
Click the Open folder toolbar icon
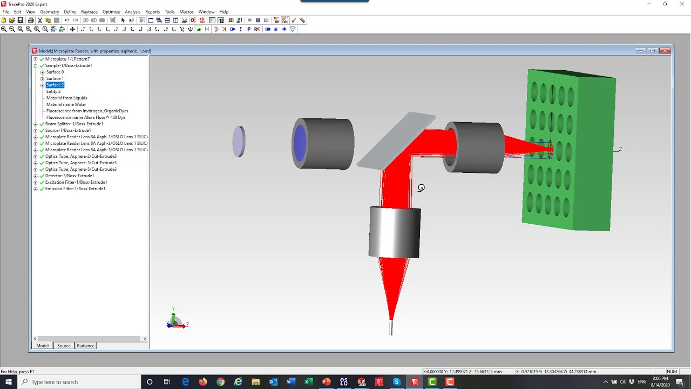pos(12,21)
